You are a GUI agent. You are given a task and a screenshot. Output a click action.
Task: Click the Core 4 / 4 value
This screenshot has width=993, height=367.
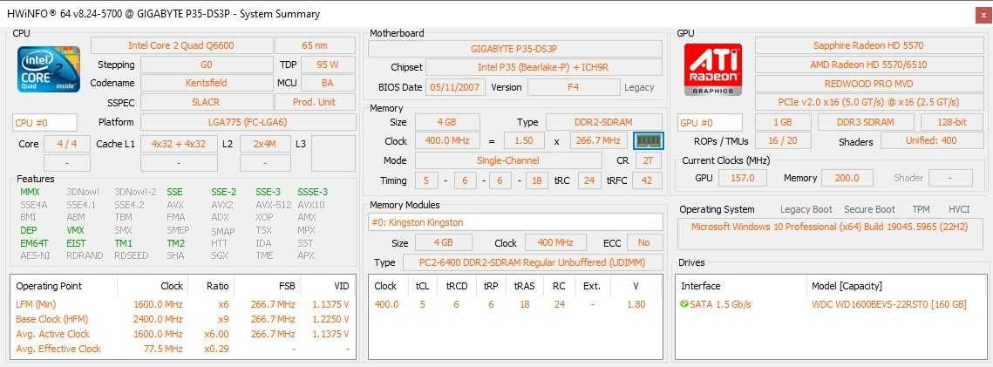[67, 144]
